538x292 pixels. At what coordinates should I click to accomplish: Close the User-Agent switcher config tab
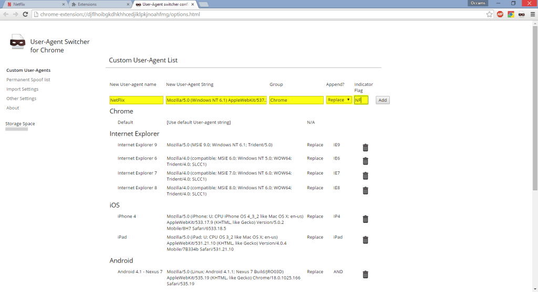(192, 4)
